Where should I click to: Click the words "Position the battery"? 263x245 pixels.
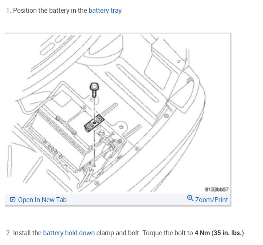click(x=38, y=11)
